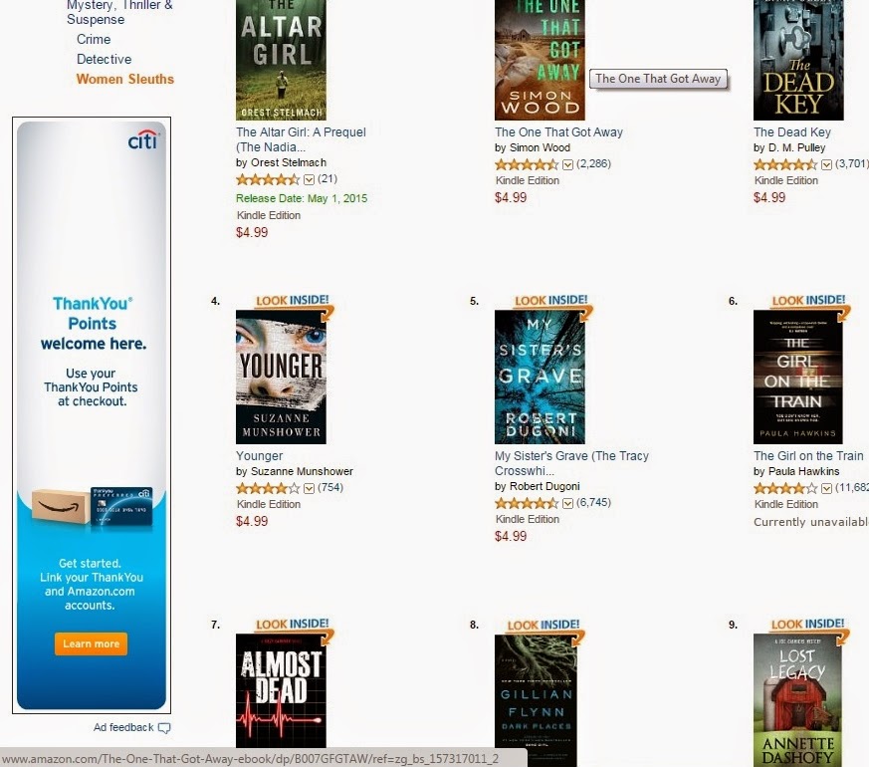The height and width of the screenshot is (767, 869).
Task: Expand rating dropdown for The Dead Key
Action: click(x=826, y=164)
